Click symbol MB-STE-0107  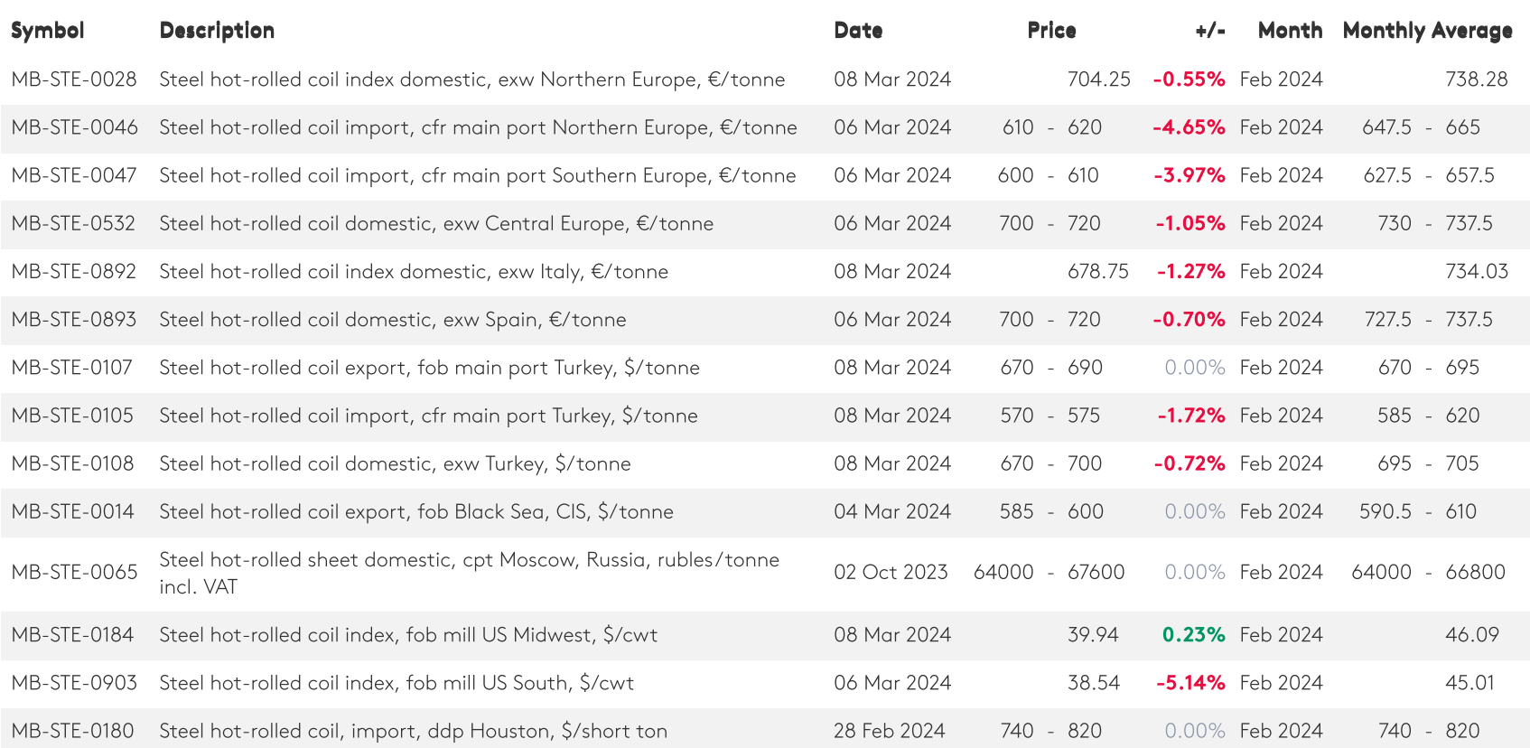(72, 368)
